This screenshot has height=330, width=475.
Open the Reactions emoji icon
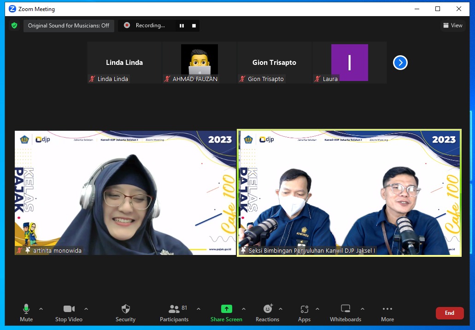click(x=268, y=309)
